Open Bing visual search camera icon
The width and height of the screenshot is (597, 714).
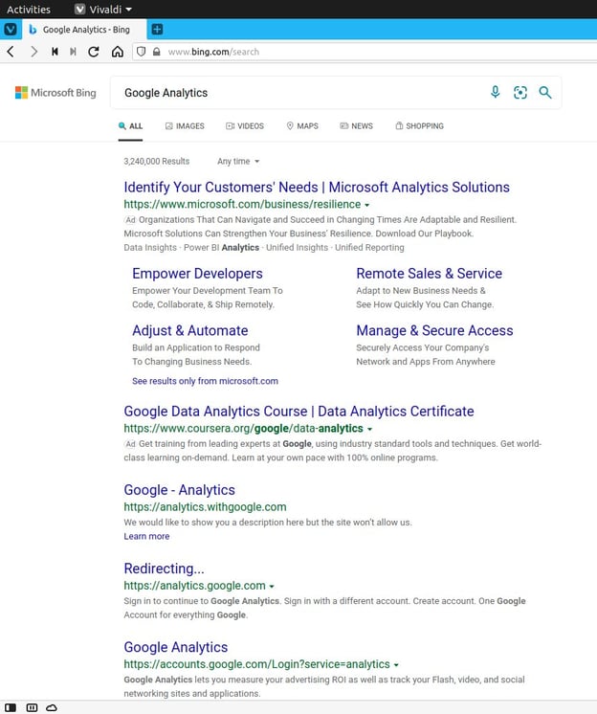click(x=520, y=93)
